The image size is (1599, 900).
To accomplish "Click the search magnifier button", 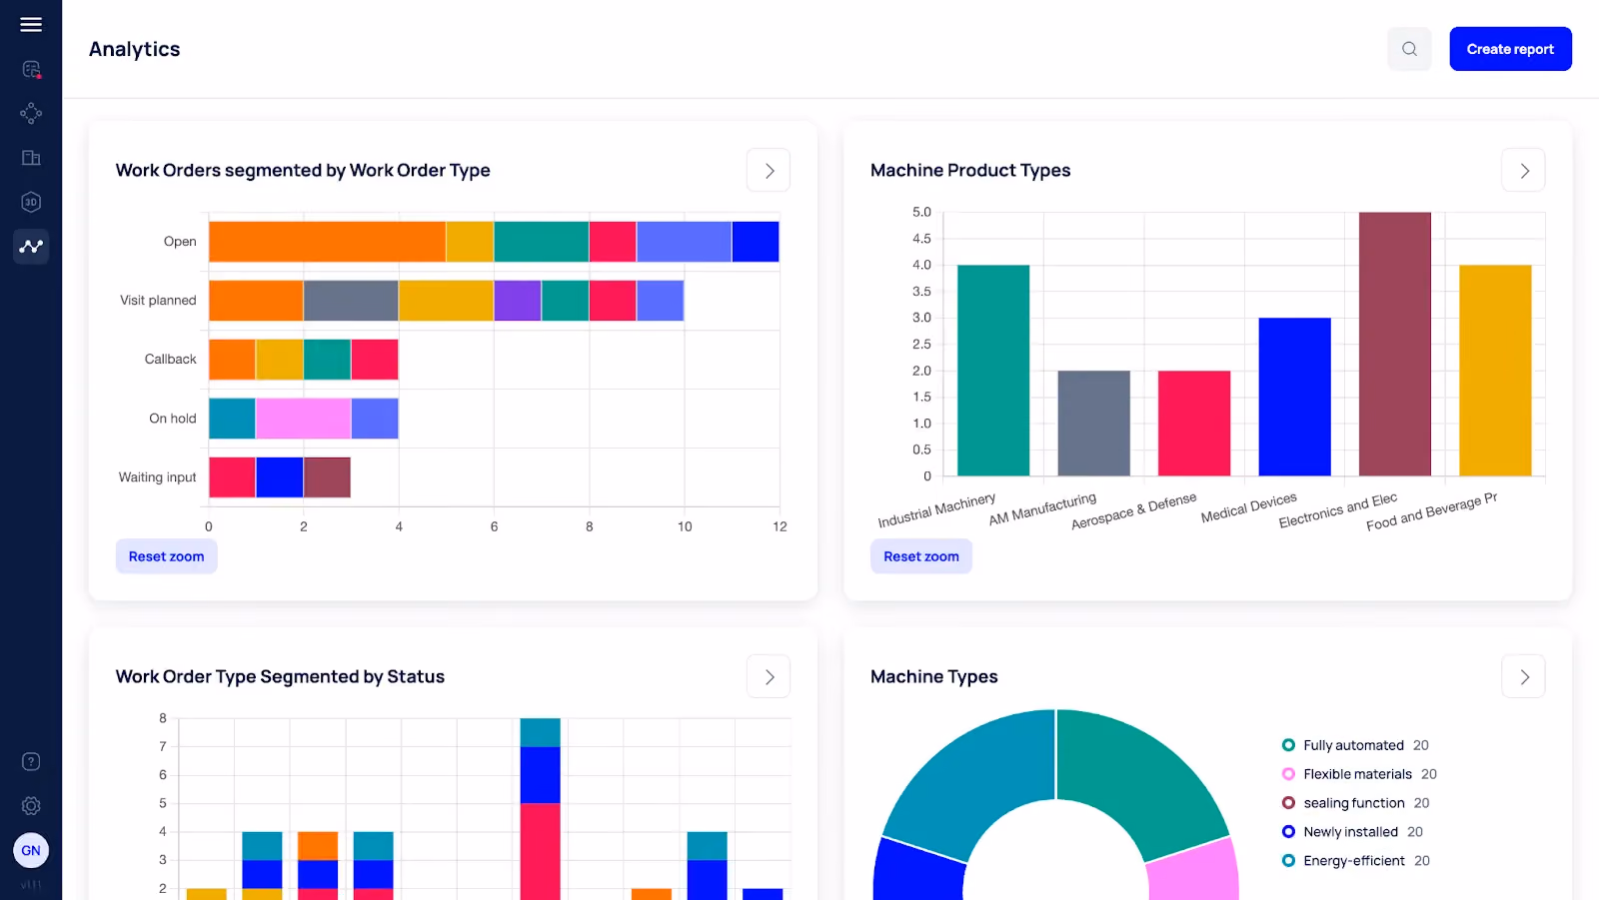I will coord(1409,49).
